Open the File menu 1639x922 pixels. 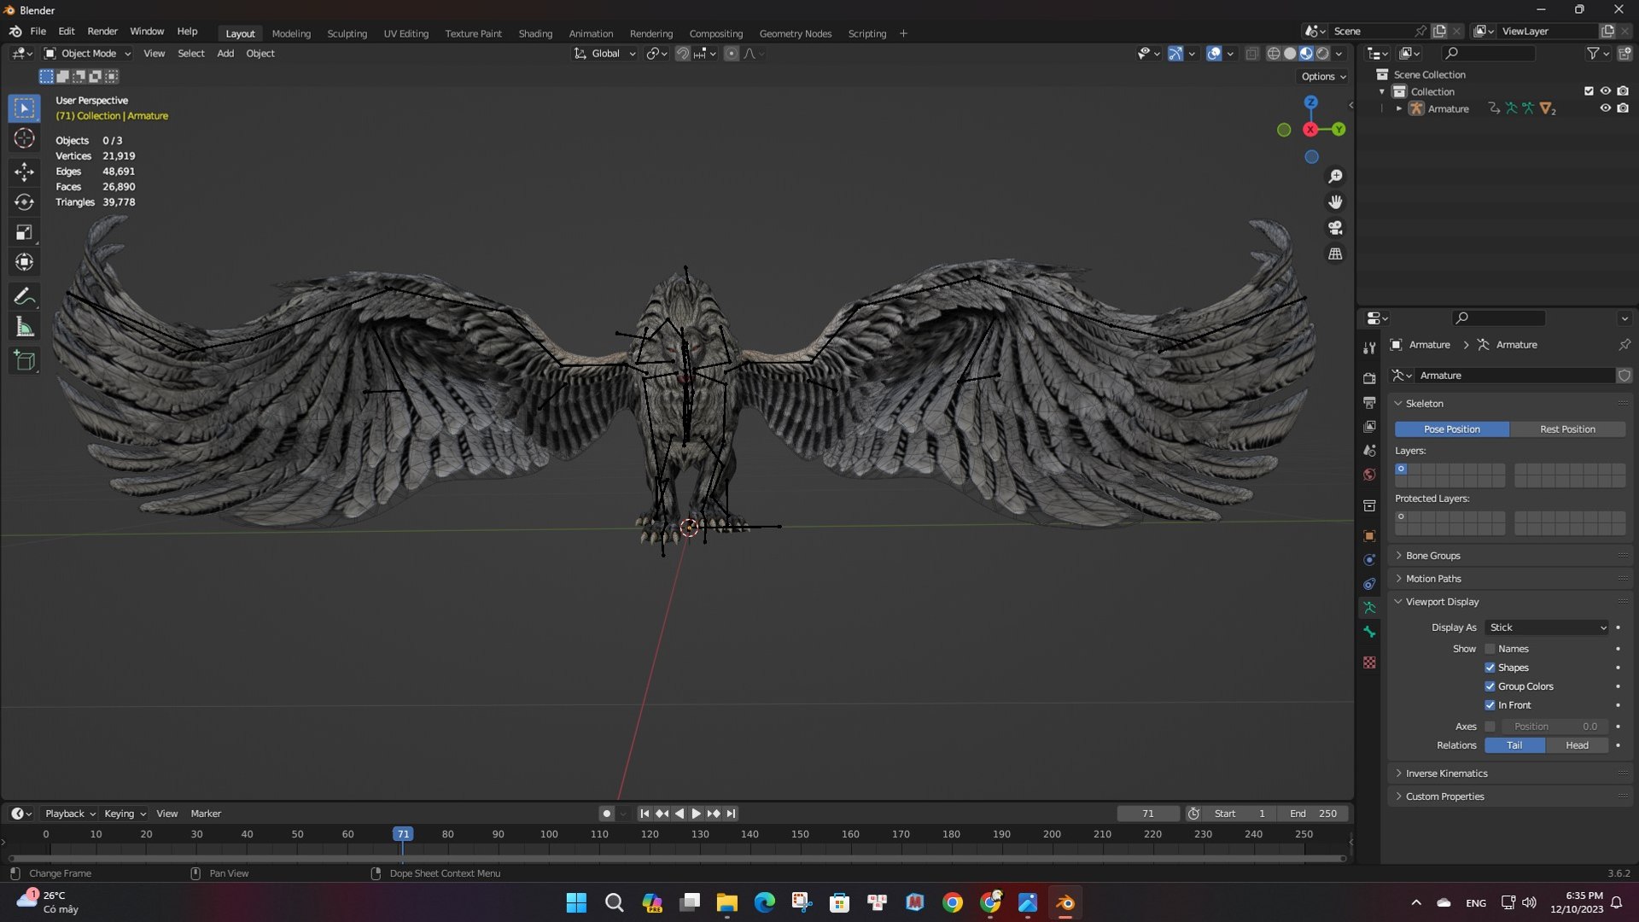pyautogui.click(x=38, y=32)
